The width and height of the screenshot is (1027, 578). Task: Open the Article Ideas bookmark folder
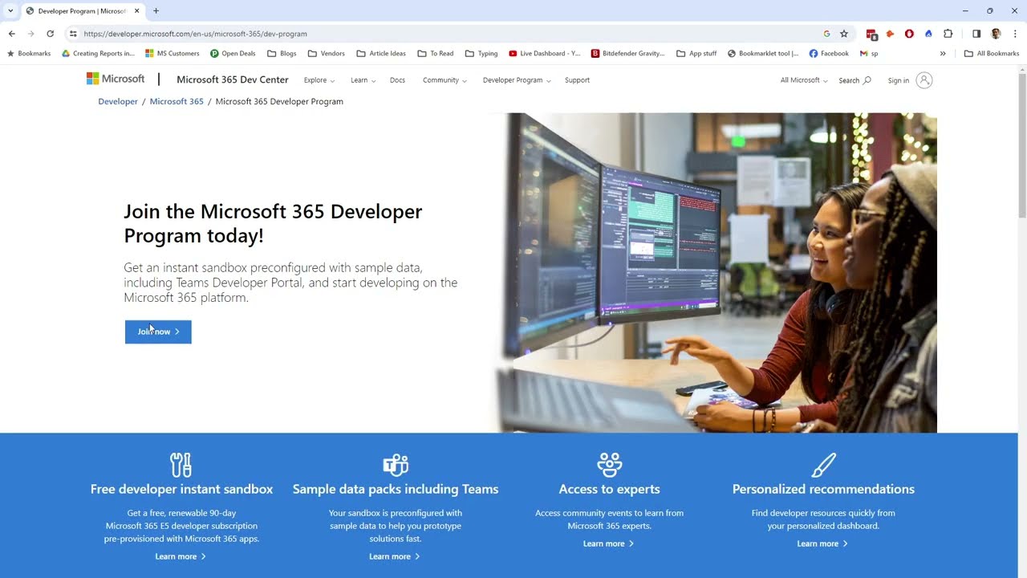click(x=381, y=54)
